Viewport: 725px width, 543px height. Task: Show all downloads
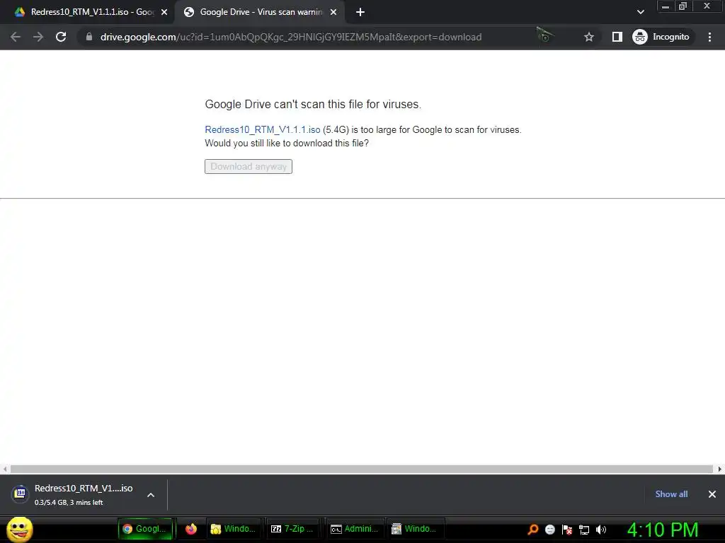tap(671, 494)
